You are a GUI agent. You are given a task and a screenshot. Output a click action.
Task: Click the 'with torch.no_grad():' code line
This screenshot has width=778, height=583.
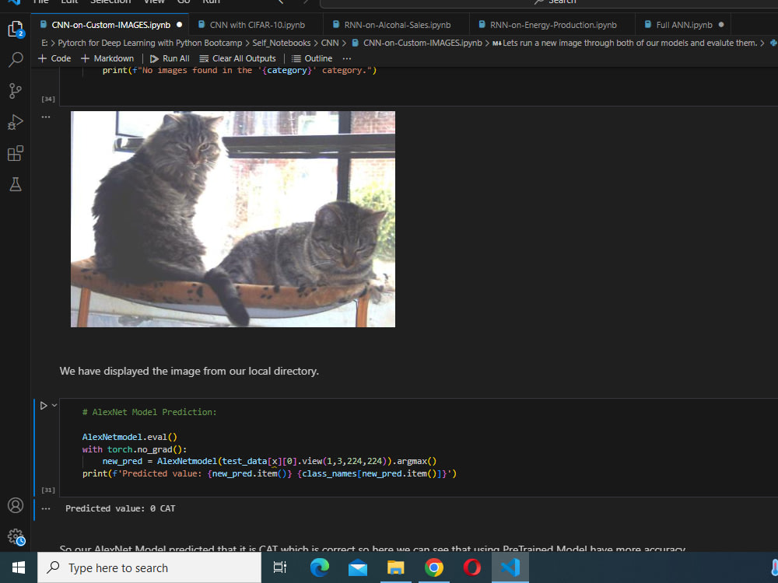tap(135, 449)
